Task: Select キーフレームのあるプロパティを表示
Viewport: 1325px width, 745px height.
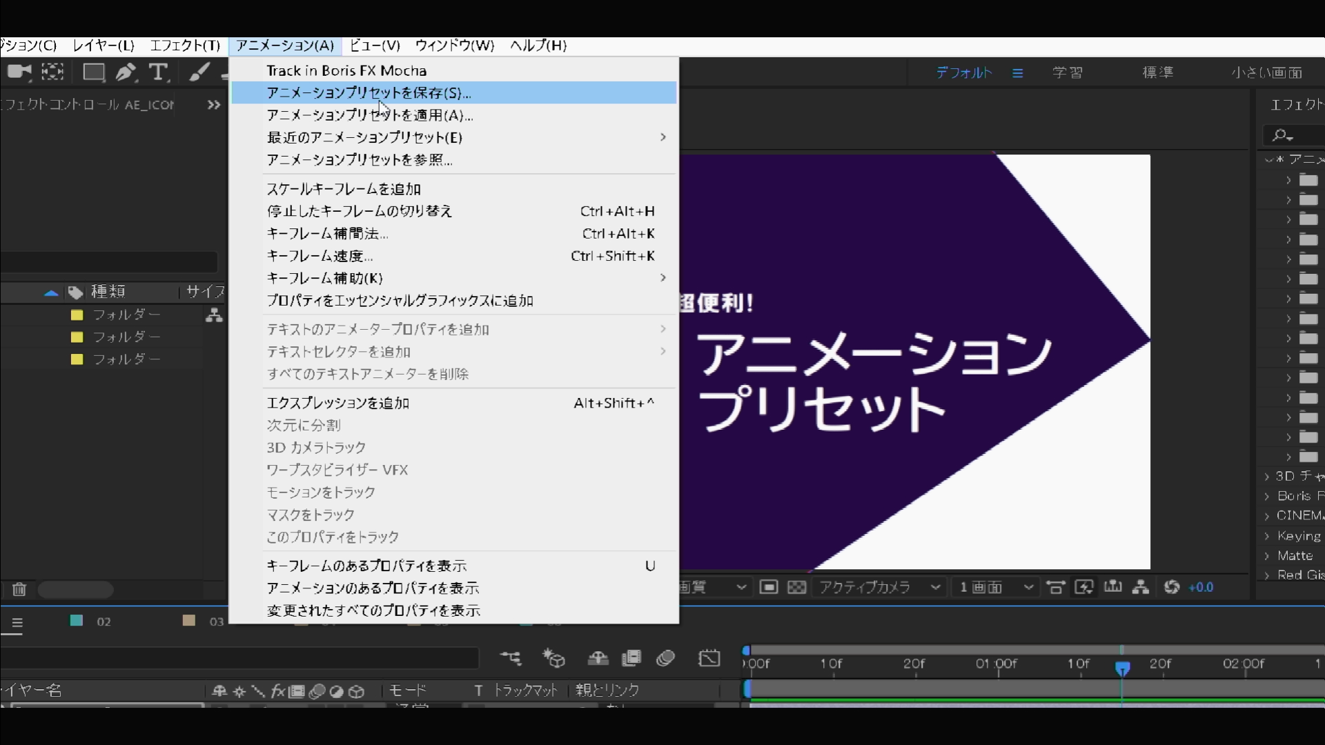Action: coord(366,566)
